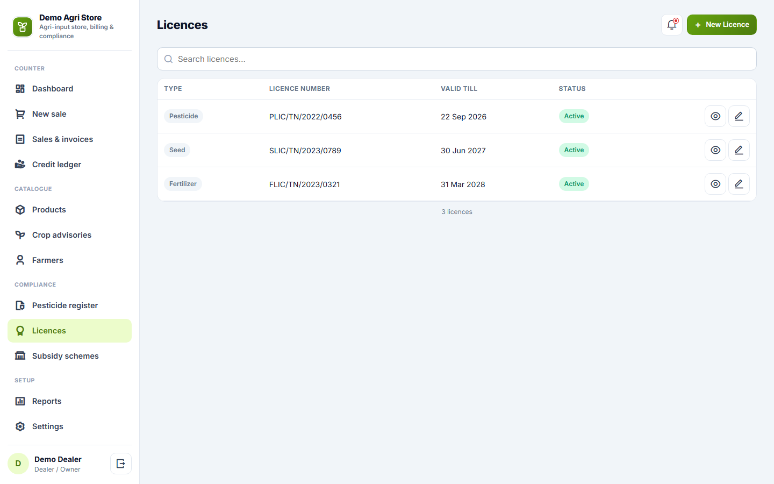774x484 pixels.
Task: View the Pesticide licence details
Action: (715, 116)
